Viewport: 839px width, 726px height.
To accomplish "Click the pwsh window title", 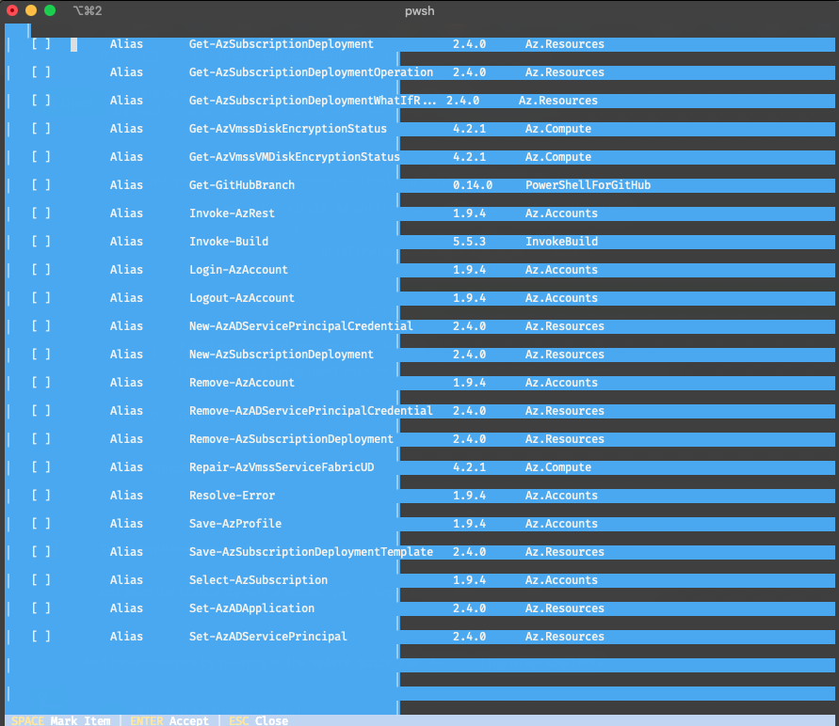I will pyautogui.click(x=419, y=10).
